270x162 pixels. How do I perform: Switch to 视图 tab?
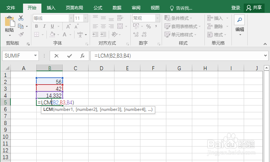(155, 8)
